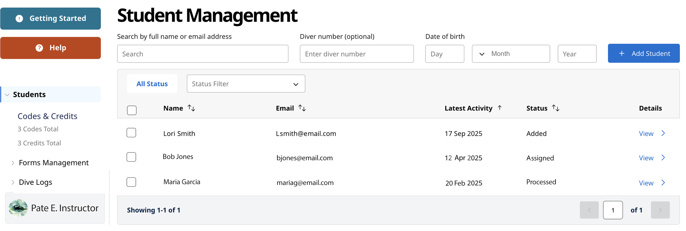The width and height of the screenshot is (686, 231).
Task: Click the Enter diver number field
Action: (x=357, y=54)
